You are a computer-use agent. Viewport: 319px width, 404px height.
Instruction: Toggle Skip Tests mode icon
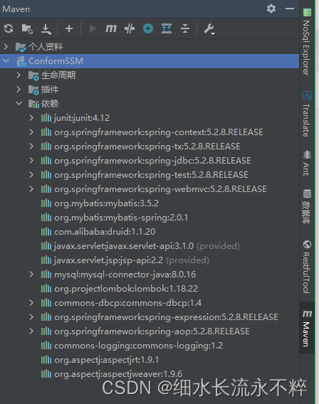tap(130, 28)
